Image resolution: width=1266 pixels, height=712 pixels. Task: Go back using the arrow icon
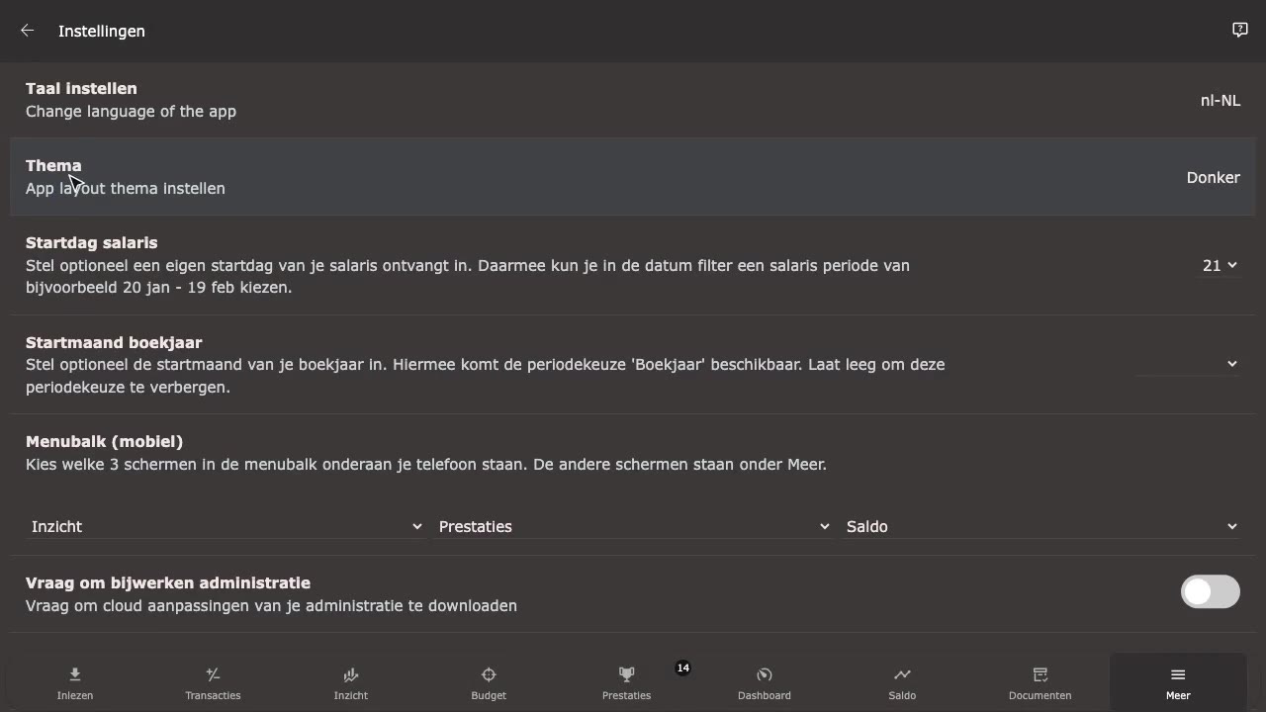27,31
